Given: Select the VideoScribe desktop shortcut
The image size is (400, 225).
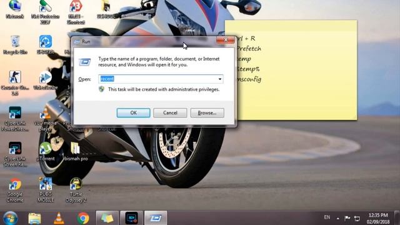Looking at the screenshot, I should (x=46, y=81).
